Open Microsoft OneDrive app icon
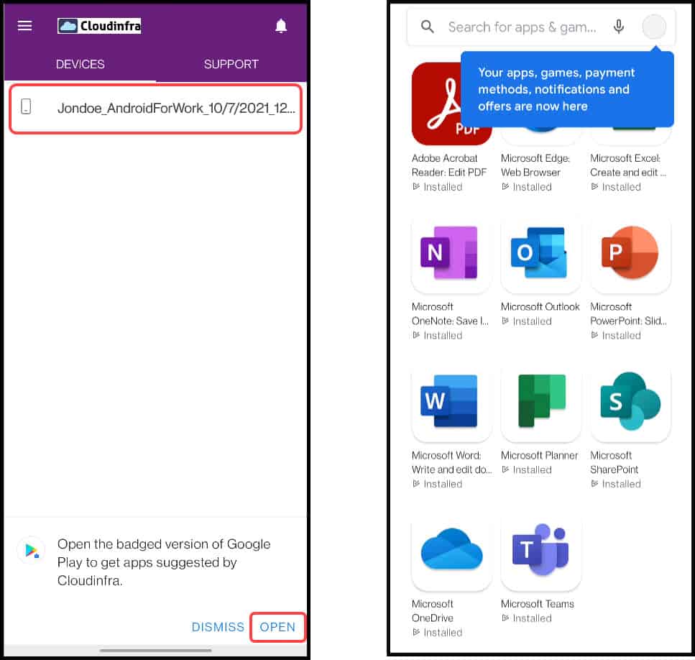 (x=451, y=551)
